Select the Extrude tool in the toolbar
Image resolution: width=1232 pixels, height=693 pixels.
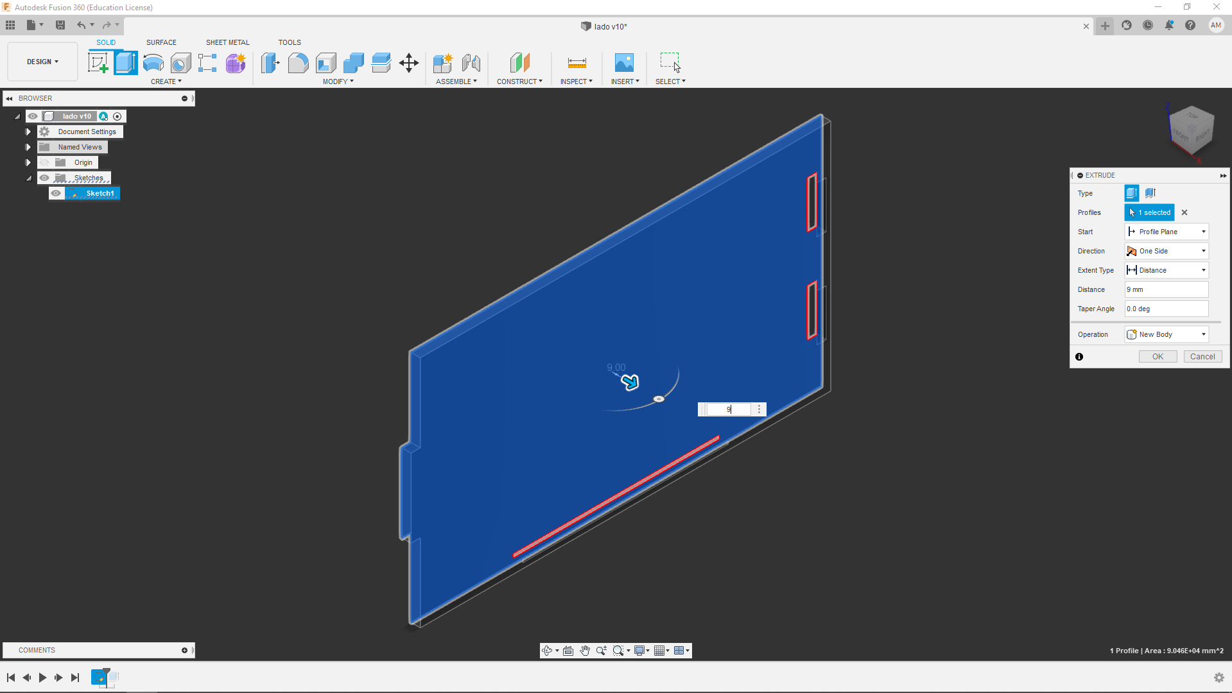(126, 63)
